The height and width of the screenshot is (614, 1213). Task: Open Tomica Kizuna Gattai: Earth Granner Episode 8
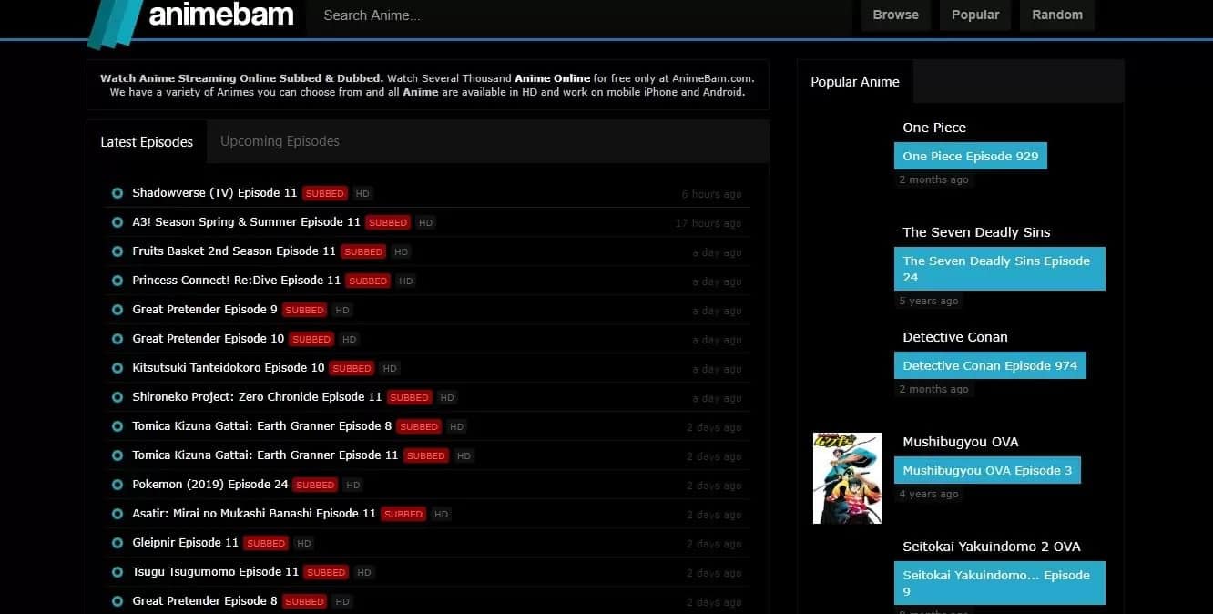coord(262,426)
